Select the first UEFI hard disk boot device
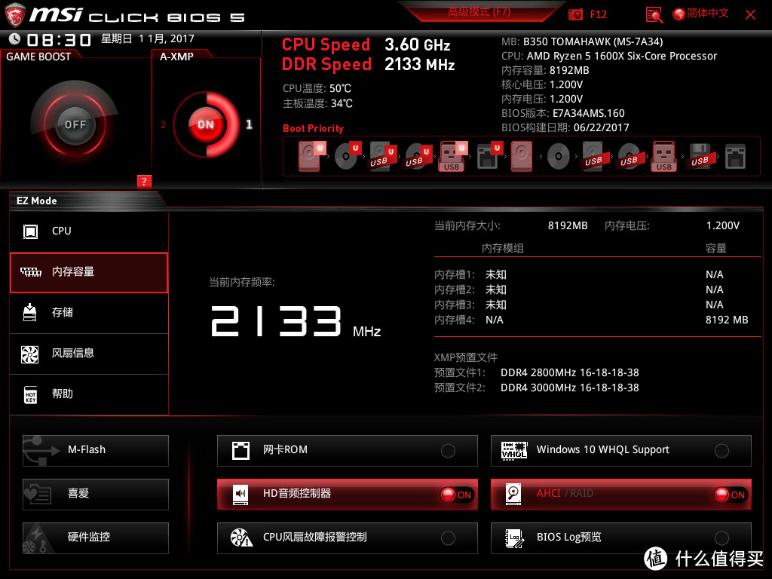Screen dimensions: 772x579 click(x=311, y=156)
